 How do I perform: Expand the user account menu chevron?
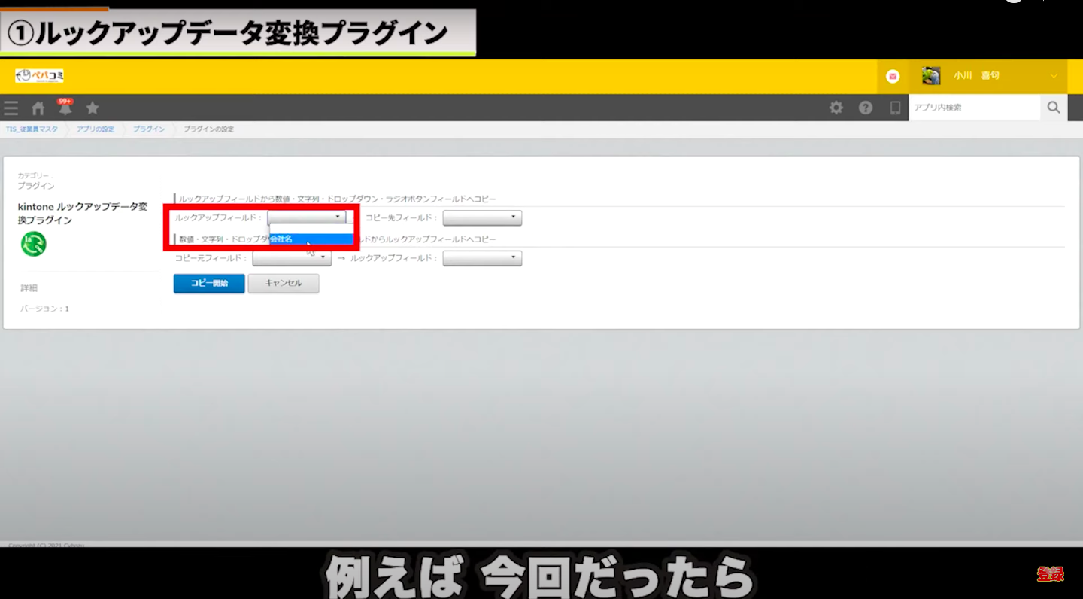tap(1054, 76)
